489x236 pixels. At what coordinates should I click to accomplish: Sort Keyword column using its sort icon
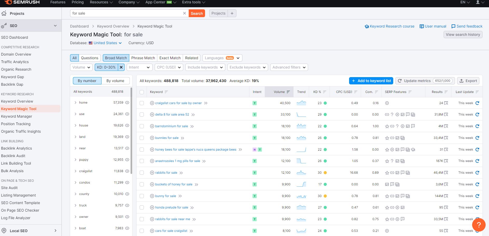coord(166,92)
